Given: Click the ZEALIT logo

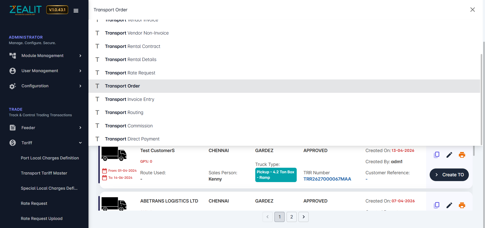Looking at the screenshot, I should [x=25, y=10].
